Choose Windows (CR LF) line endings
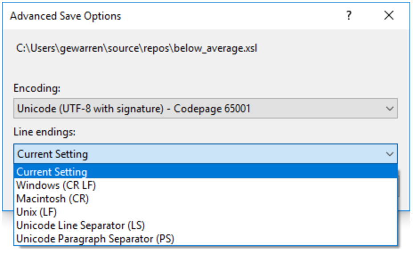The image size is (413, 254). [x=56, y=184]
